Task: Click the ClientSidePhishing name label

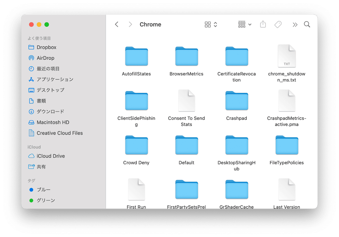Action: (x=136, y=121)
